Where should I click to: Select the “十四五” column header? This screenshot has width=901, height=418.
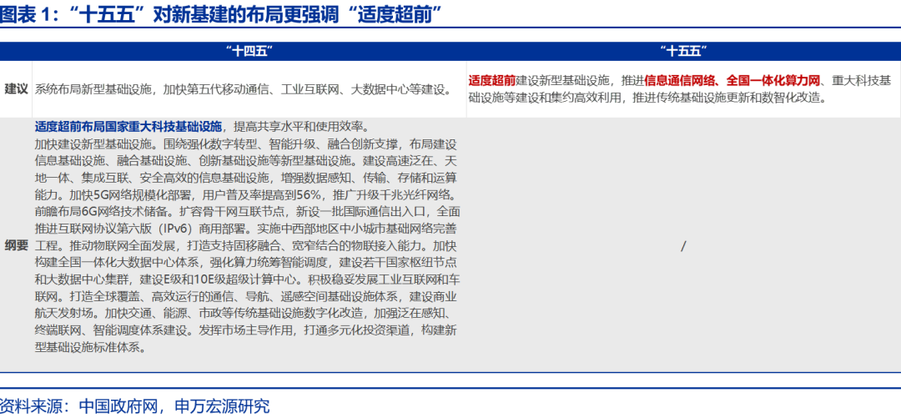click(x=249, y=51)
